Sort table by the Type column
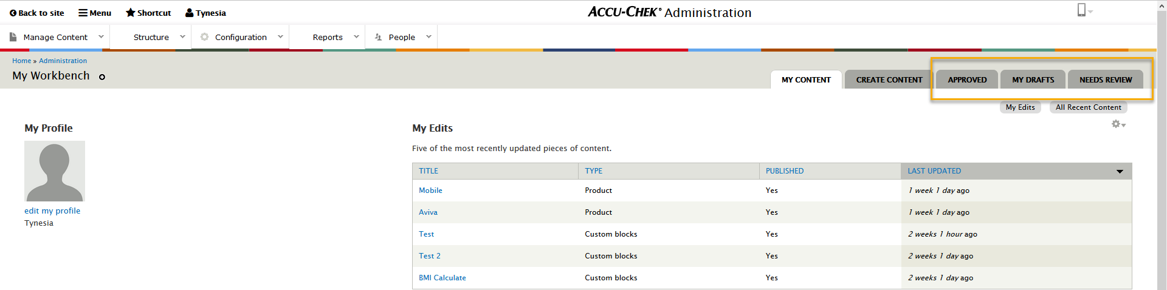 pyautogui.click(x=594, y=171)
